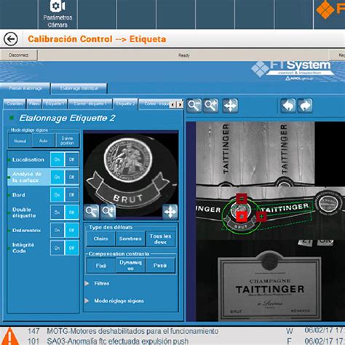Turn Bord On
The image size is (345, 345).
point(57,194)
